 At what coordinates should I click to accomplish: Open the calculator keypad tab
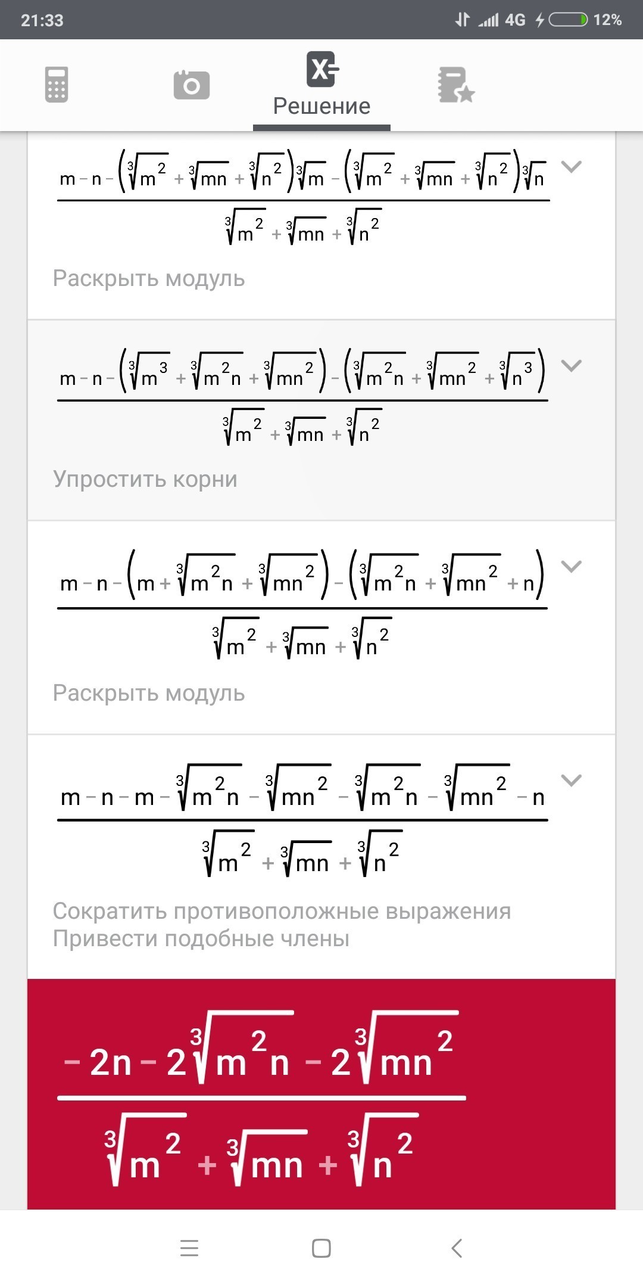coord(57,85)
